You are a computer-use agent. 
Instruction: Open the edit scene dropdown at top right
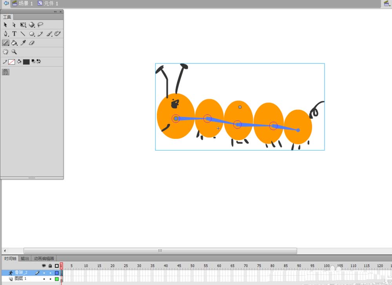[x=387, y=4]
